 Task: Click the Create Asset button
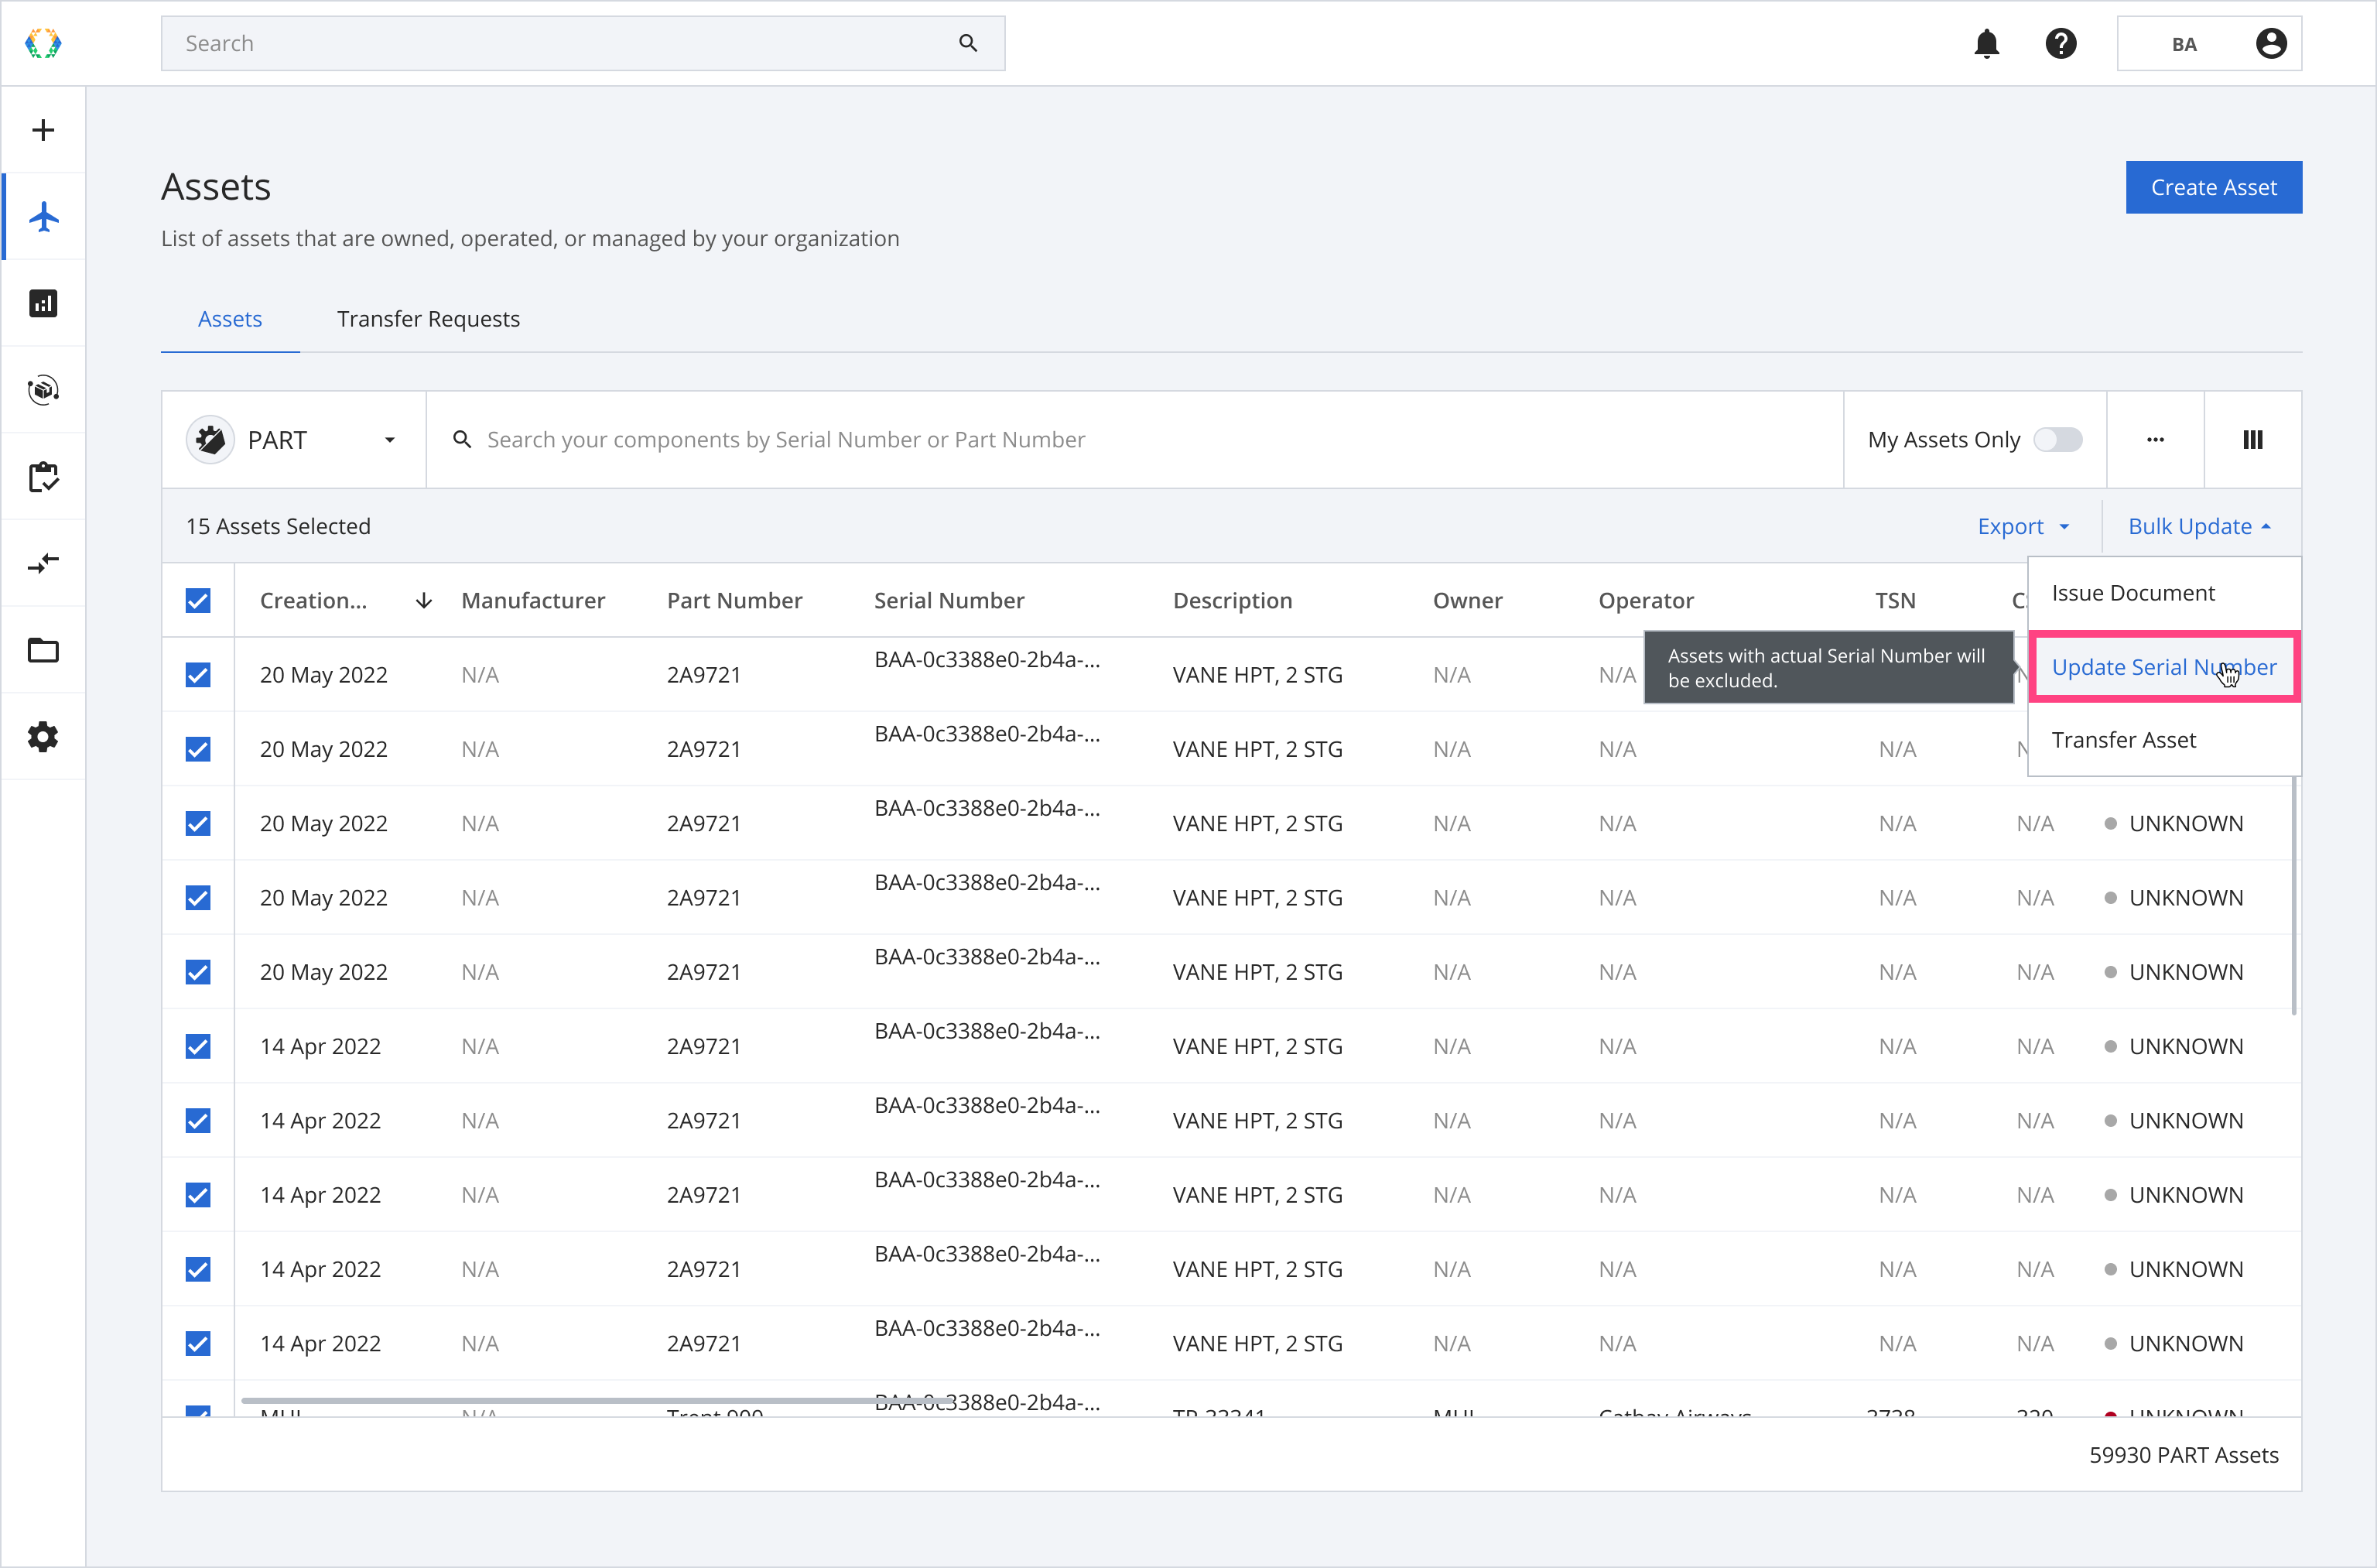[2213, 187]
